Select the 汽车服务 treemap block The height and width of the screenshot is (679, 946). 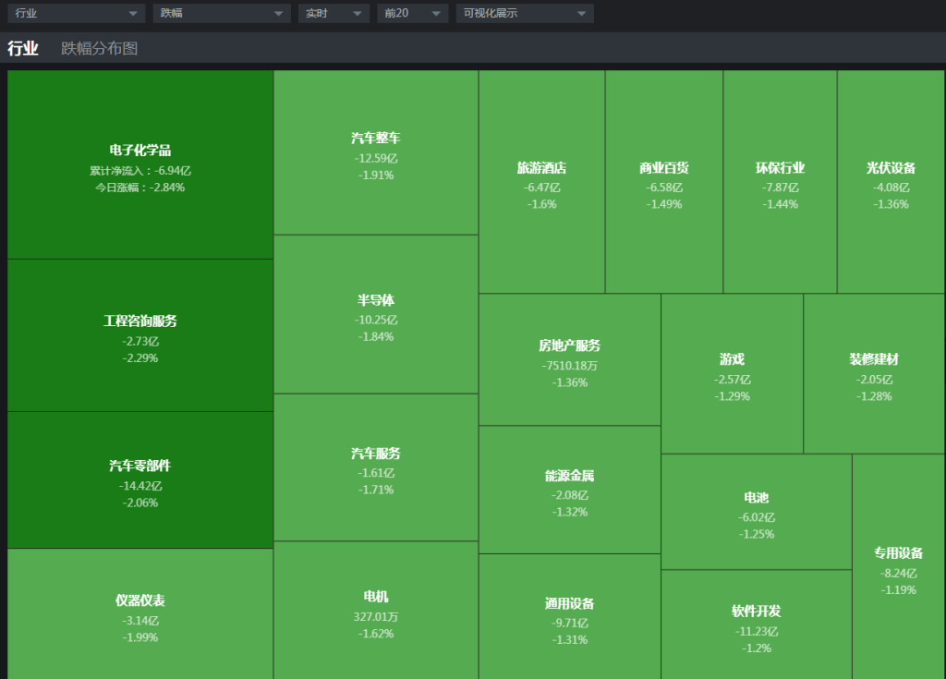tap(376, 467)
